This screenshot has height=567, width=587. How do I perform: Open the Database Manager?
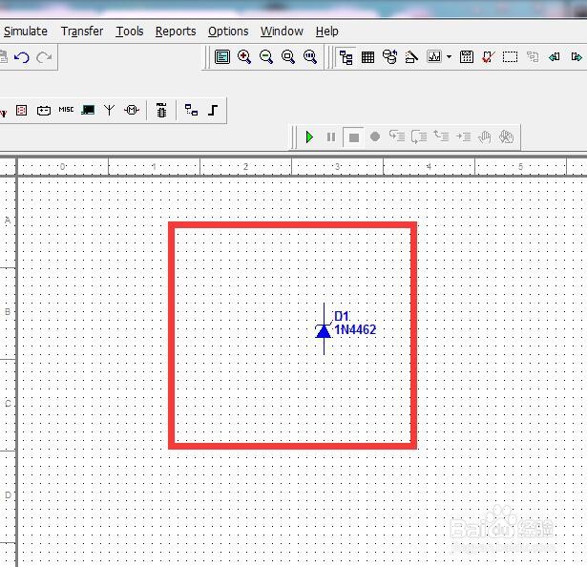[389, 57]
